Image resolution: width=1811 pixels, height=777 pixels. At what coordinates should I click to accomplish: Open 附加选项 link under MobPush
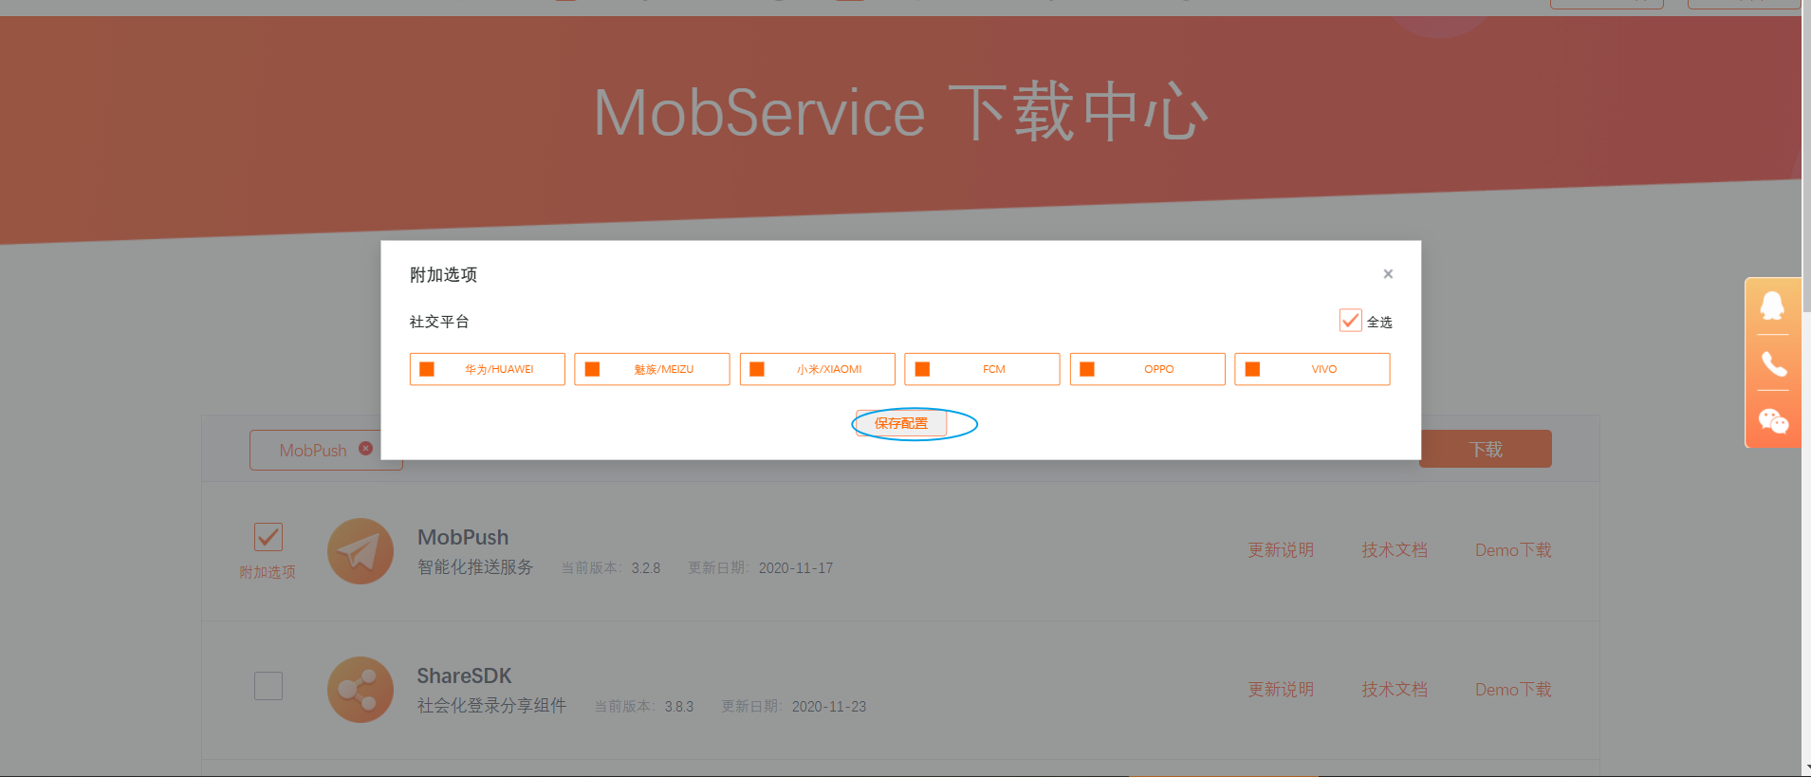(x=268, y=572)
